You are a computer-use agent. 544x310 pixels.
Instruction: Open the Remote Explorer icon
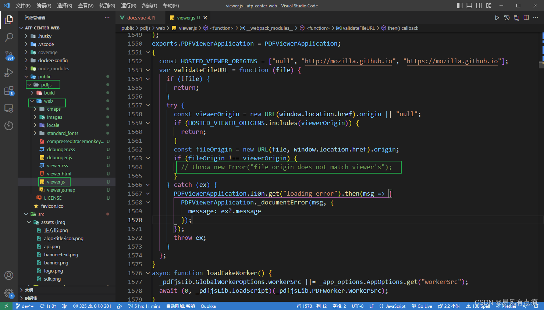(x=9, y=108)
